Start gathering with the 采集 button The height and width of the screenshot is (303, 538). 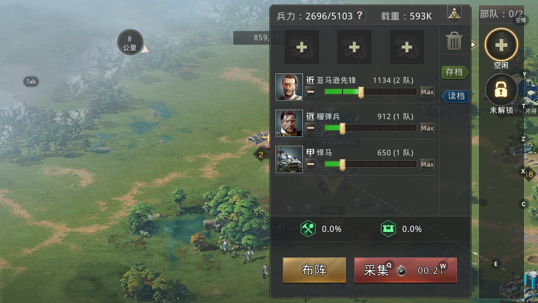point(406,270)
